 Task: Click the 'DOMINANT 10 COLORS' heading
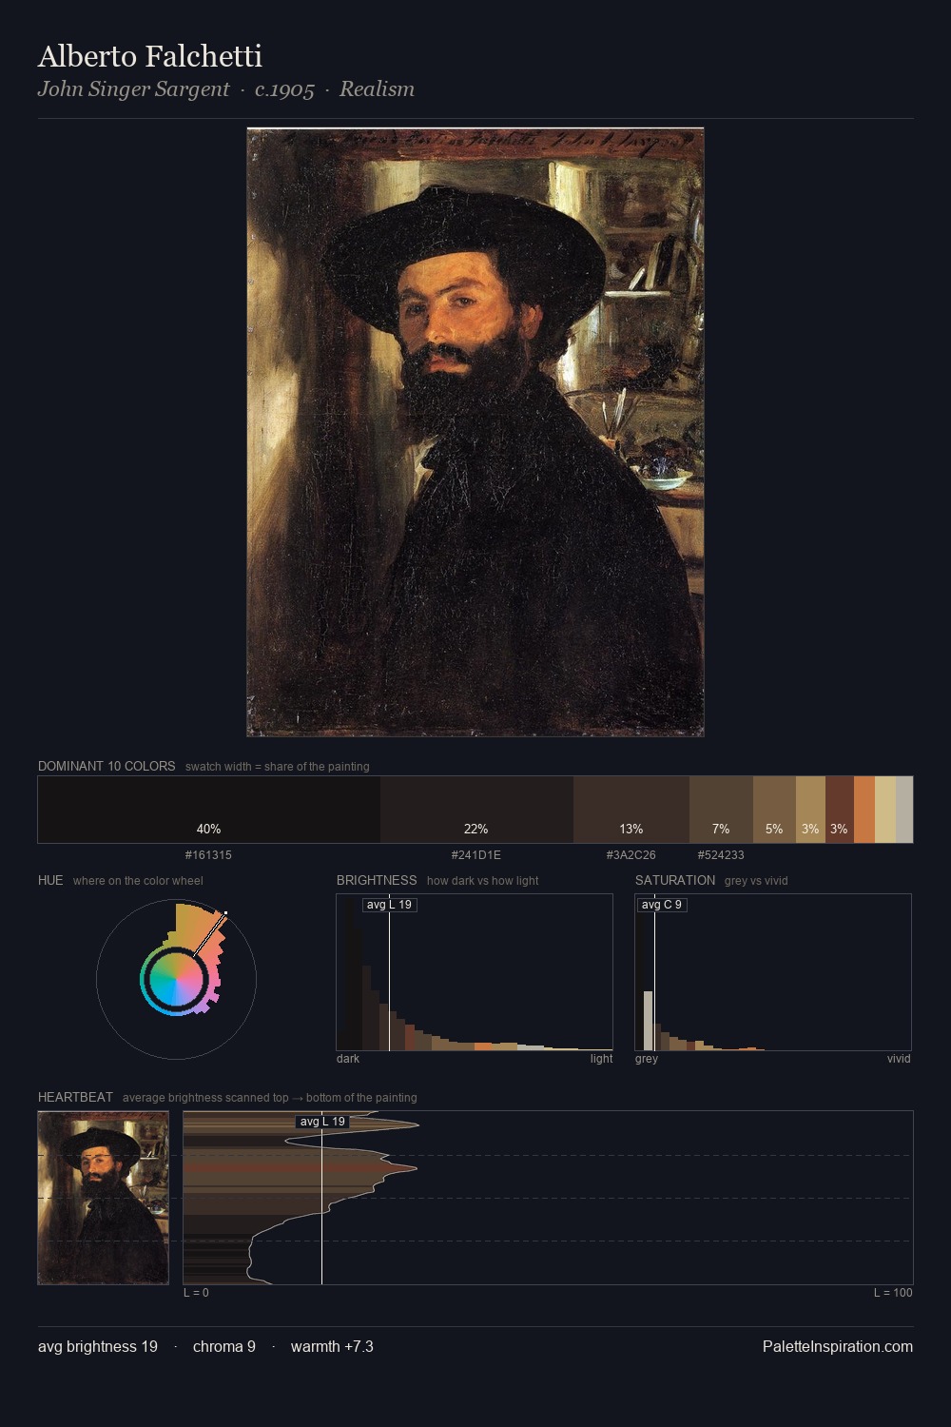click(107, 766)
